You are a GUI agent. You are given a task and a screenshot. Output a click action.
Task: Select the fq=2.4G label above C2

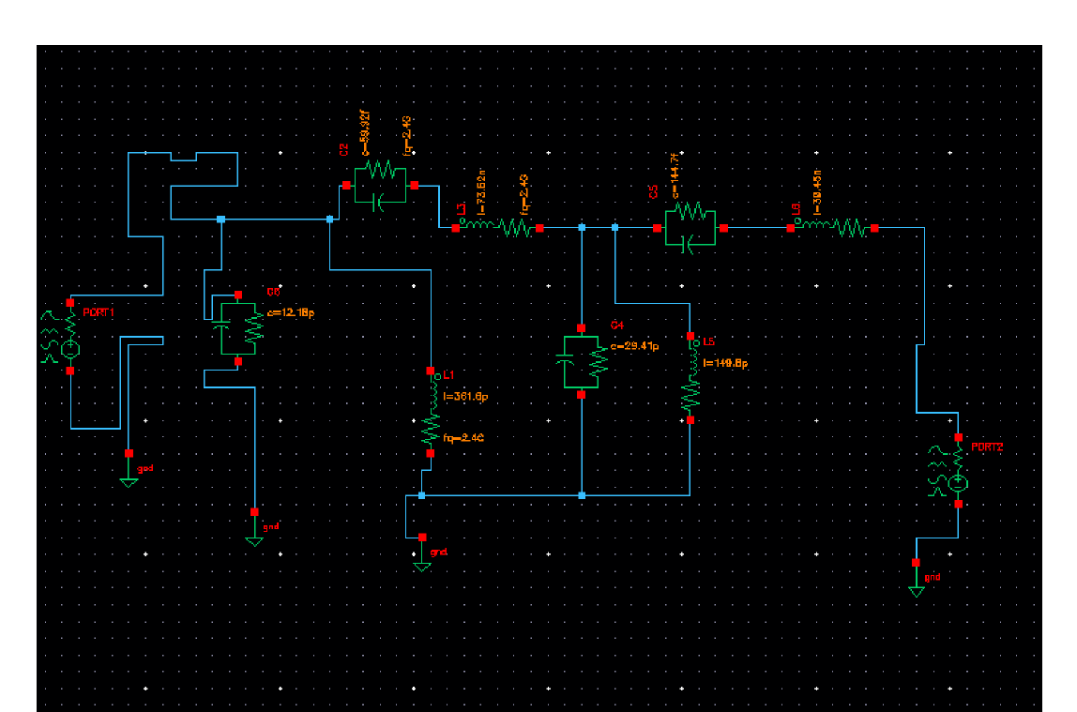407,136
